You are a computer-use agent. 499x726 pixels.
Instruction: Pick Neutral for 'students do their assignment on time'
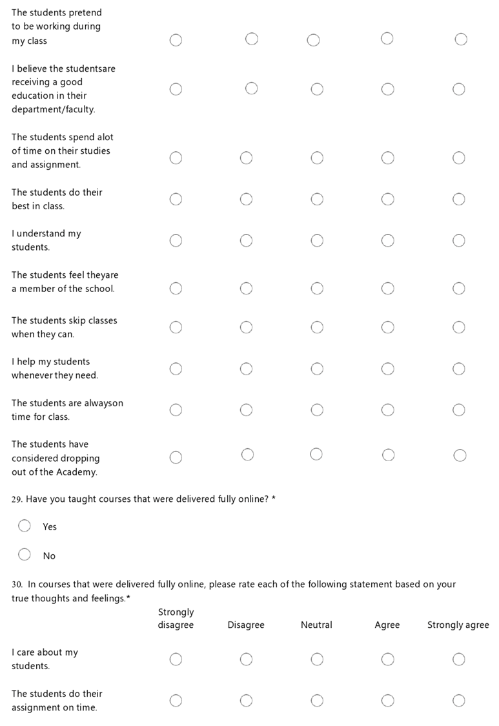[x=317, y=700]
